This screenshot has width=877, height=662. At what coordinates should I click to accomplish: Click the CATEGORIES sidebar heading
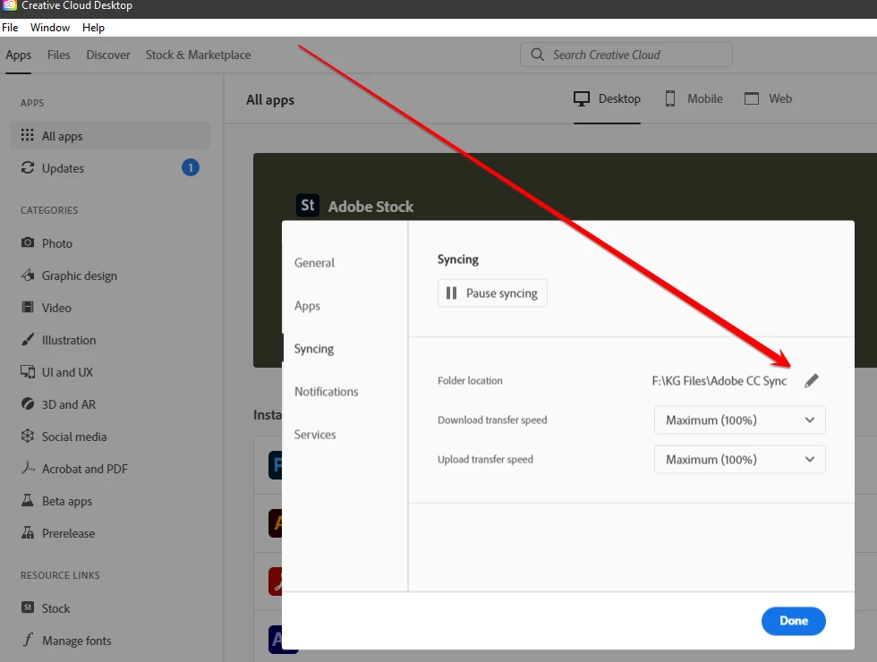pyautogui.click(x=49, y=210)
